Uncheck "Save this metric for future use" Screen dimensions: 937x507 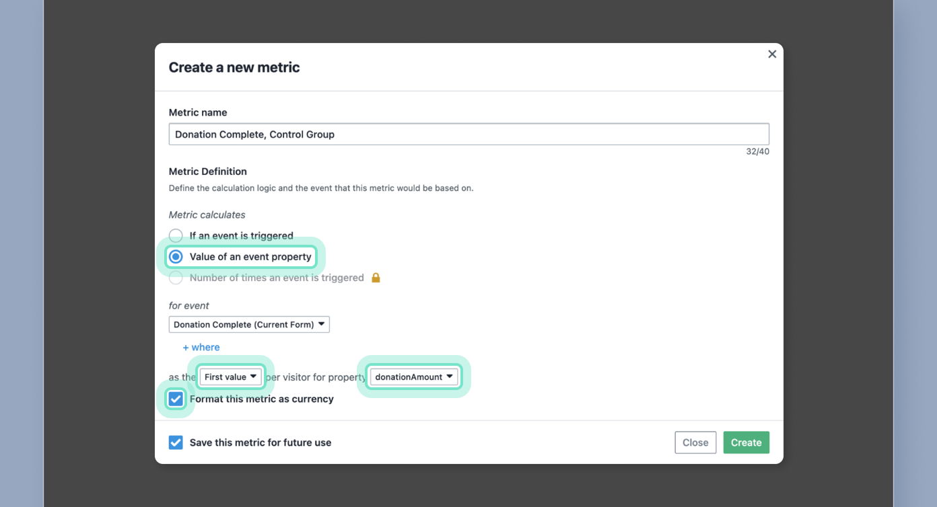176,442
